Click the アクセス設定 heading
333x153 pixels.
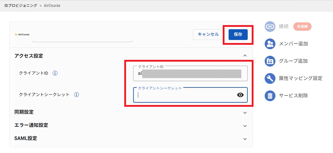29,56
